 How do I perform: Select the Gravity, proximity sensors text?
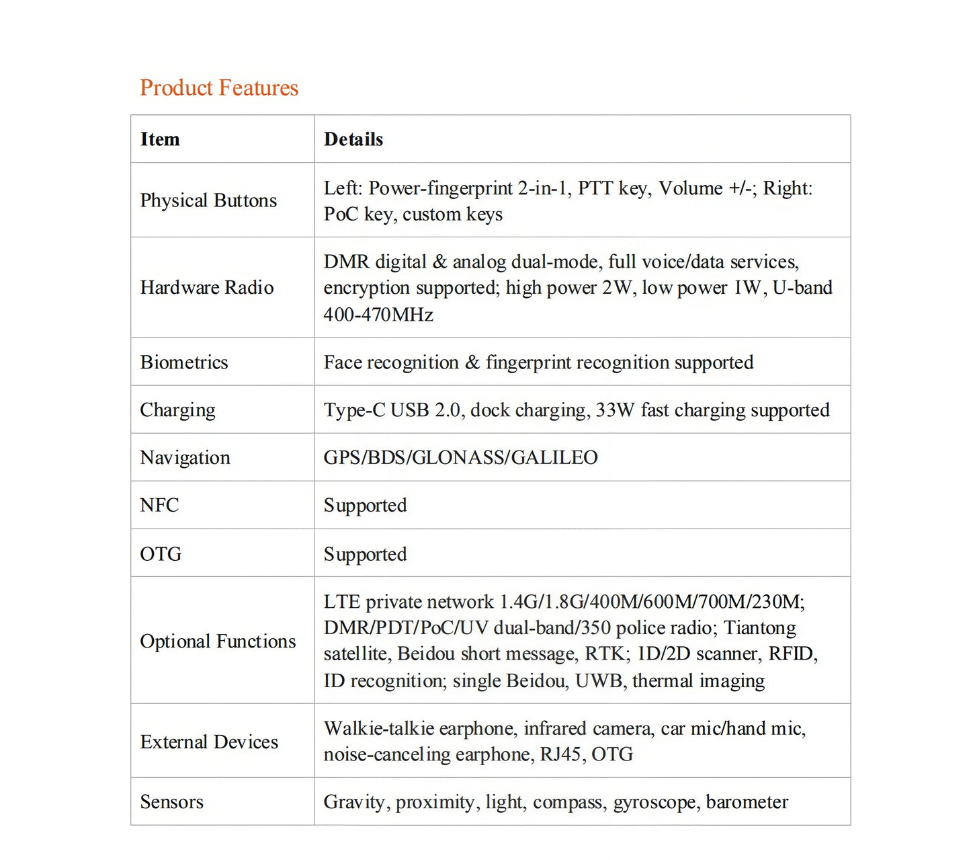point(556,802)
